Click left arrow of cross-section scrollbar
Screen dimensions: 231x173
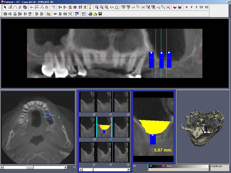[81, 170]
